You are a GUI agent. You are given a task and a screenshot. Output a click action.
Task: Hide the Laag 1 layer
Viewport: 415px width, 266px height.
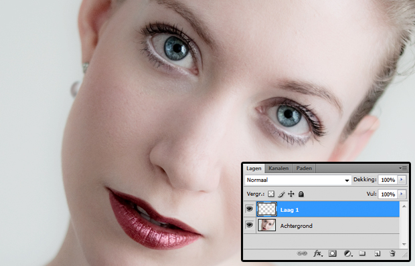(249, 209)
